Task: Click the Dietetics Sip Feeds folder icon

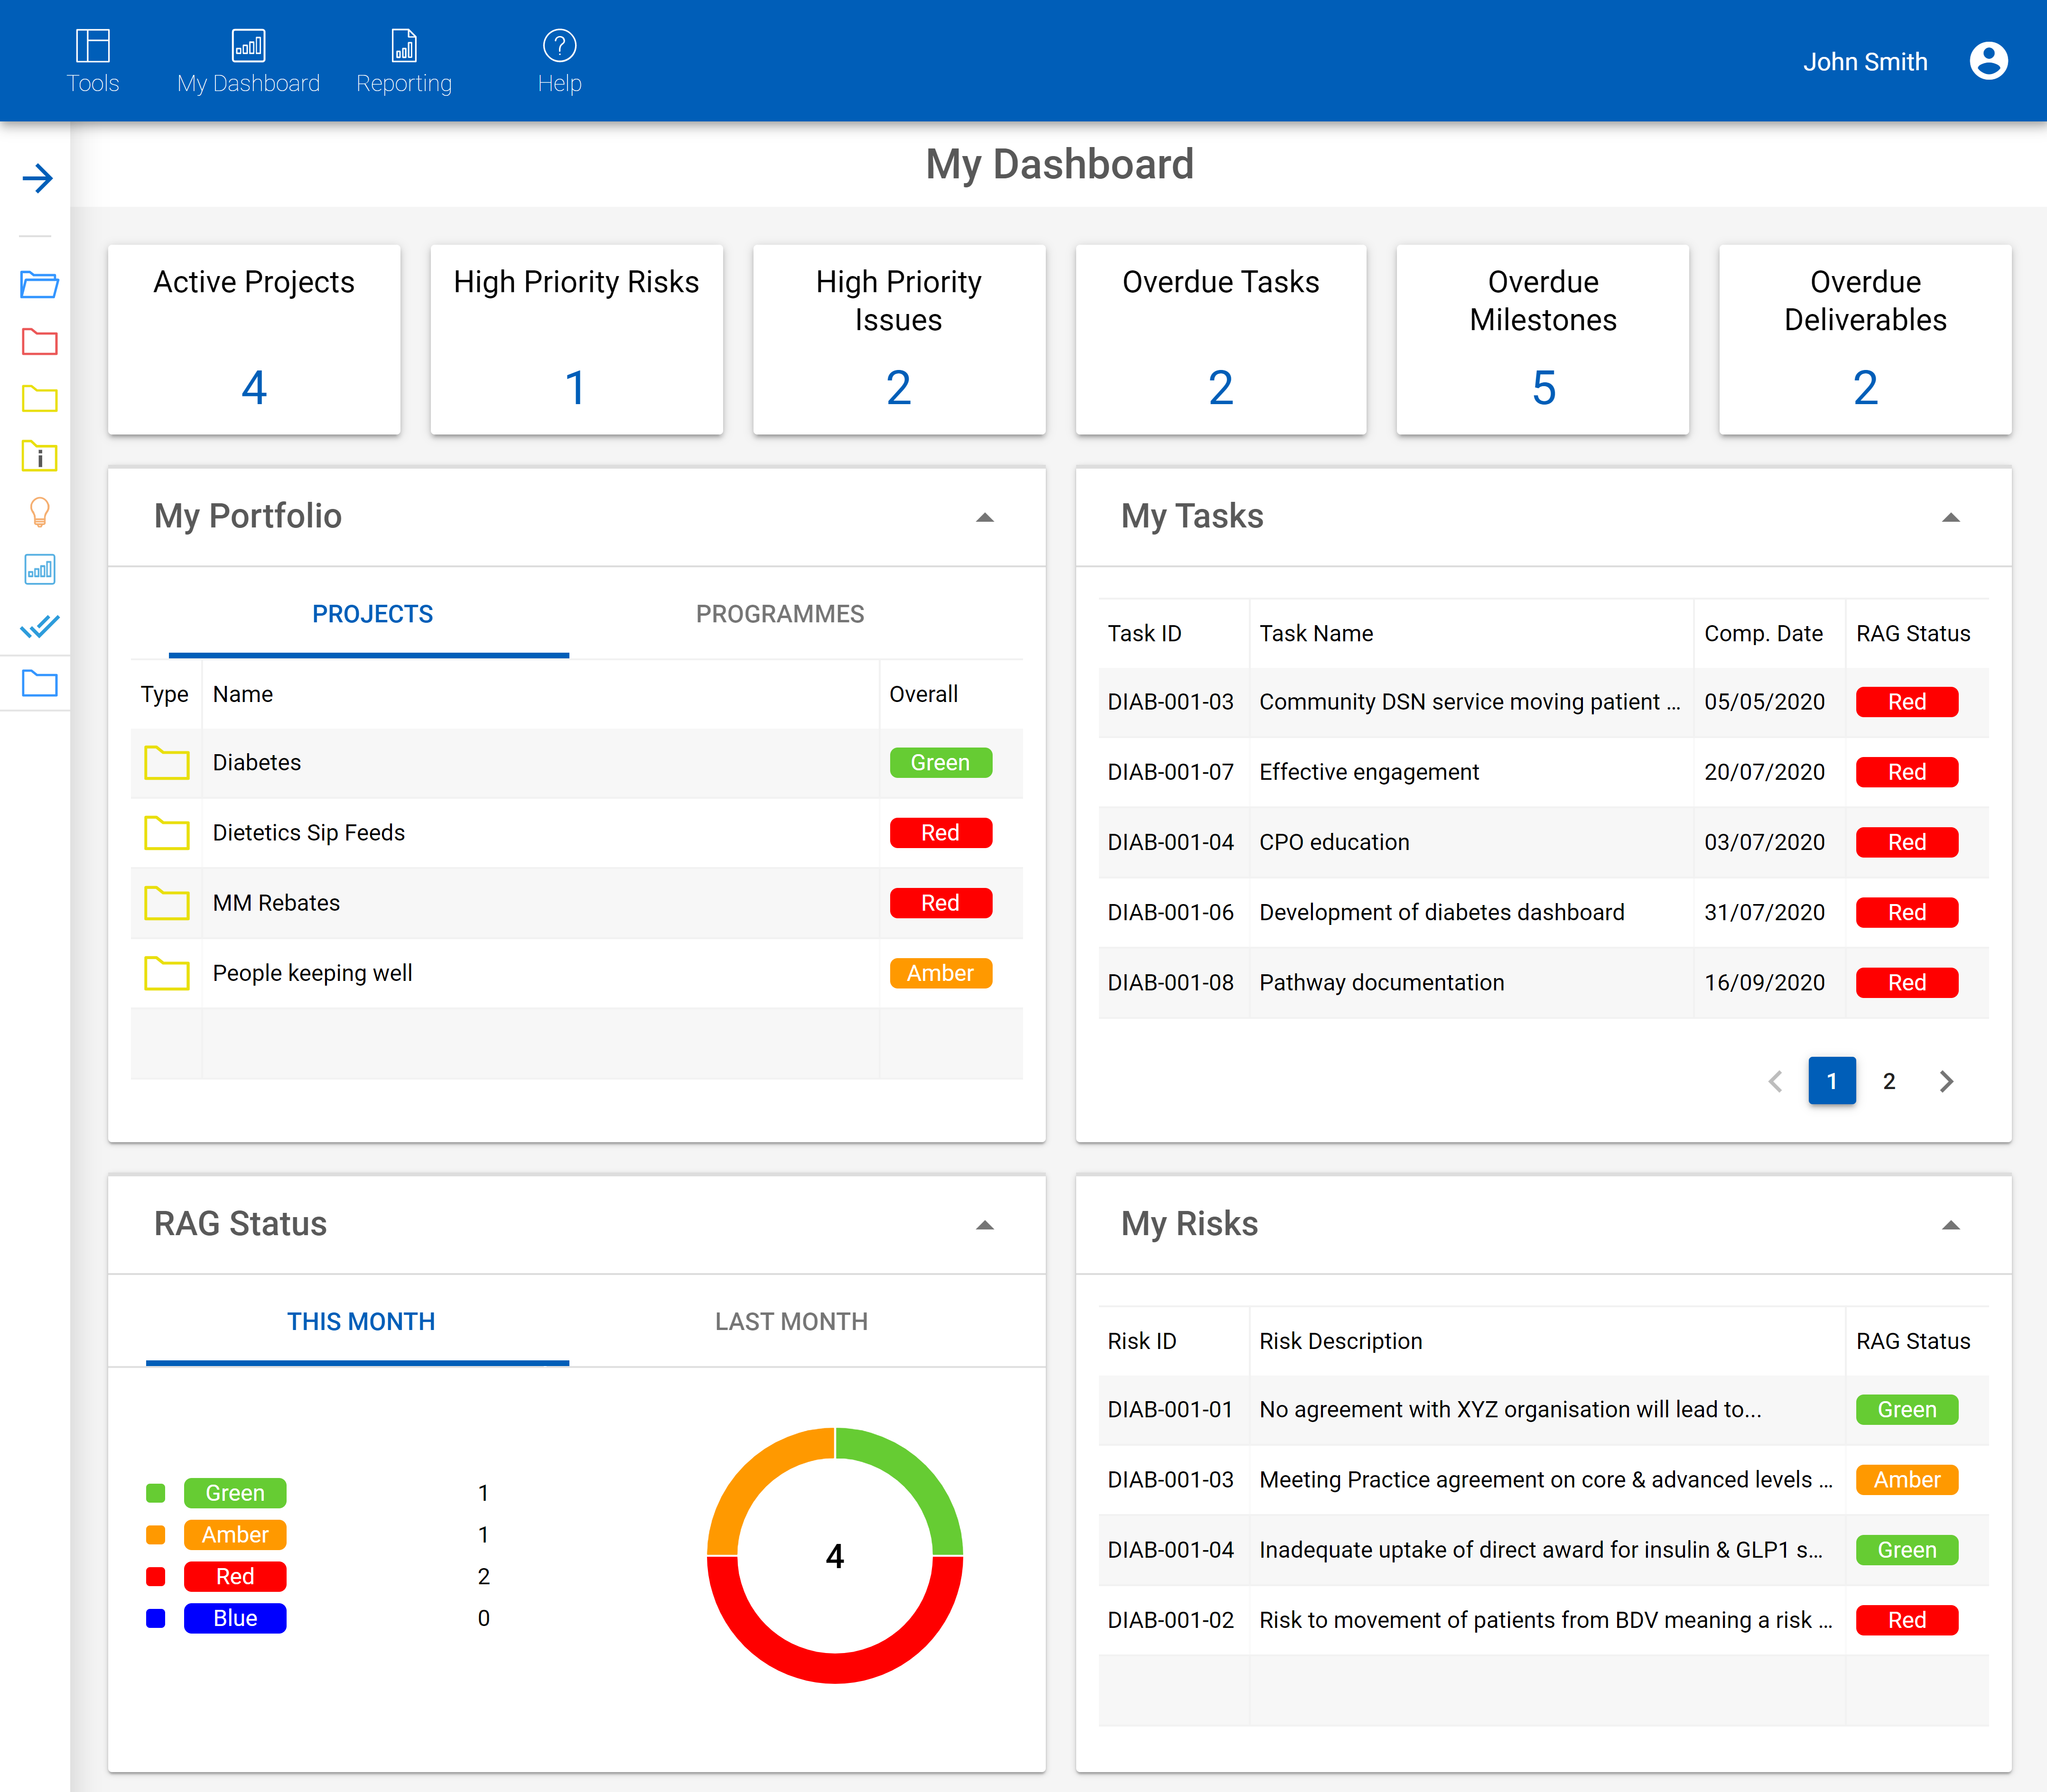Action: 166,833
